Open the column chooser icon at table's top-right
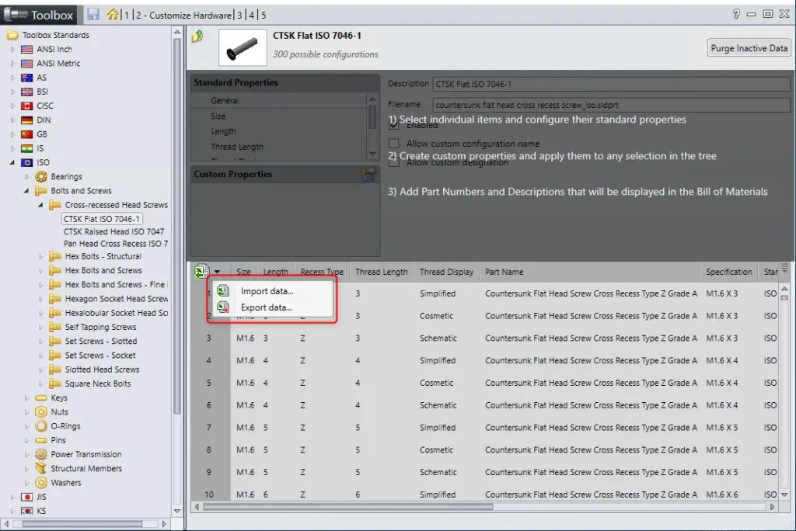 tap(785, 269)
